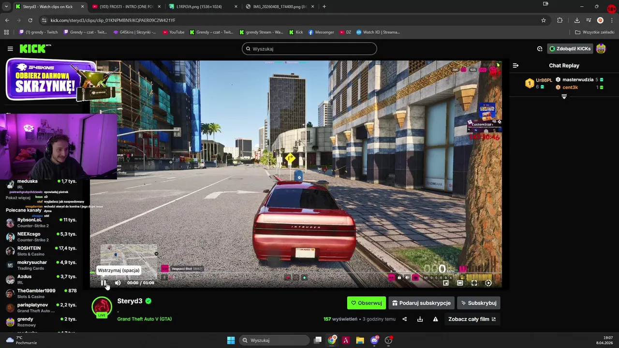Open tab search dropdown in Chrome
619x348 pixels.
click(6, 7)
